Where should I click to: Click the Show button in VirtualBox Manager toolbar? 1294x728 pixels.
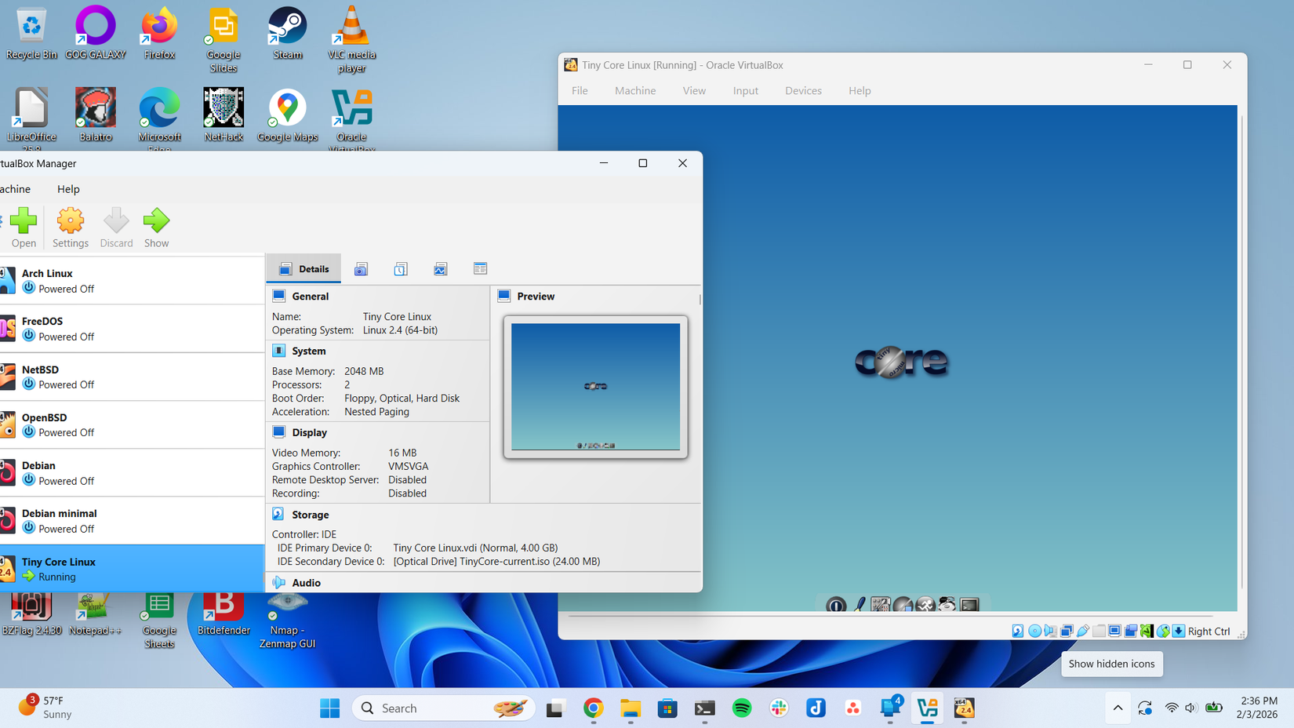[156, 227]
